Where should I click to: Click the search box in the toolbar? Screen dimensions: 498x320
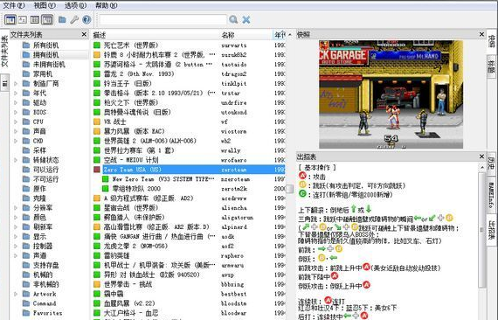coord(163,20)
